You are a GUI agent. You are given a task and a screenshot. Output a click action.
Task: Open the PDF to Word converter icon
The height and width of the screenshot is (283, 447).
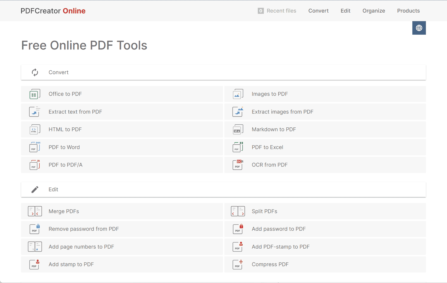coord(35,147)
